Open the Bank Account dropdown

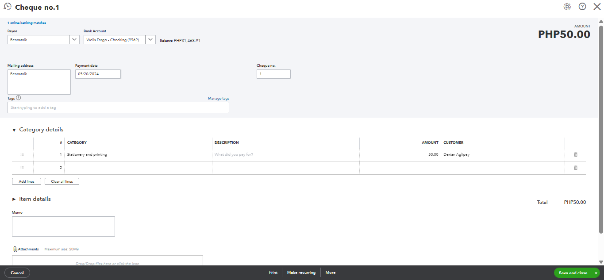coord(150,40)
